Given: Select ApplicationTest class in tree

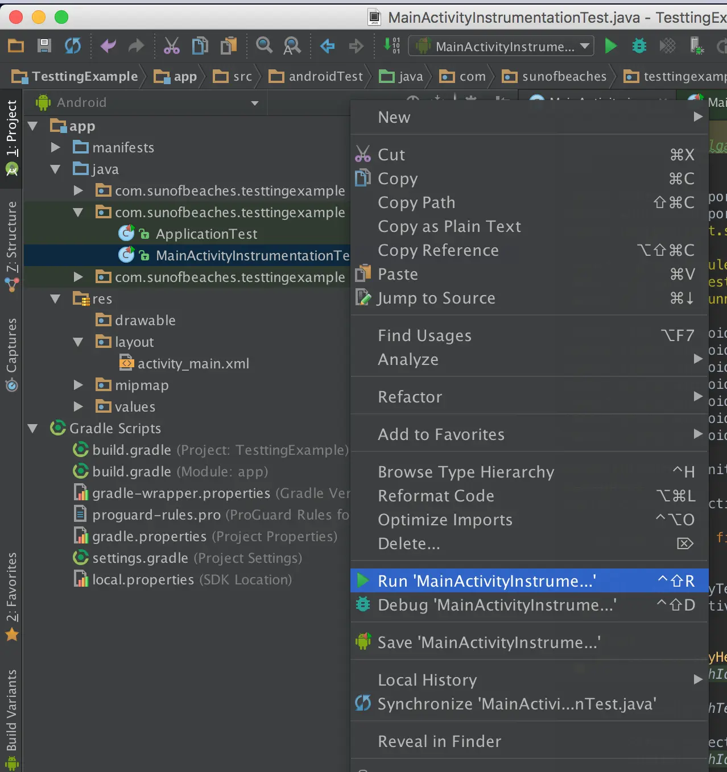Looking at the screenshot, I should [x=206, y=234].
